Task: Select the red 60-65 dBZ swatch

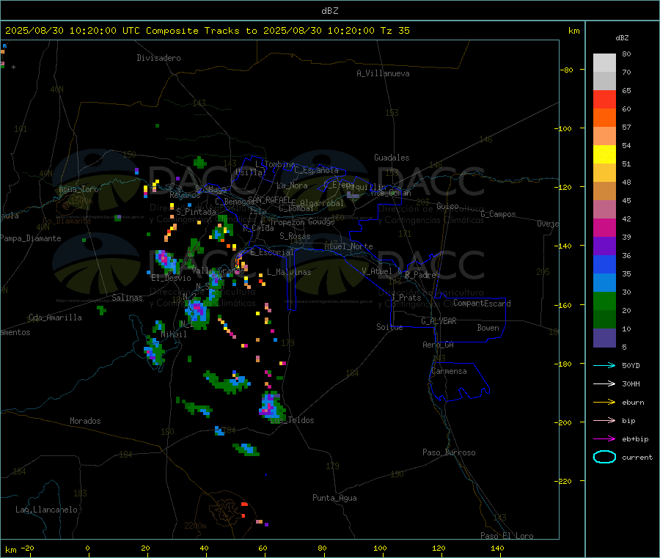Action: [x=604, y=100]
